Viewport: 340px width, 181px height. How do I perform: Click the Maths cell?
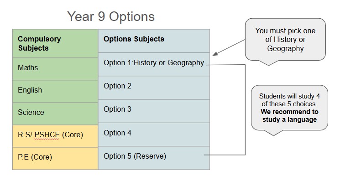55,69
